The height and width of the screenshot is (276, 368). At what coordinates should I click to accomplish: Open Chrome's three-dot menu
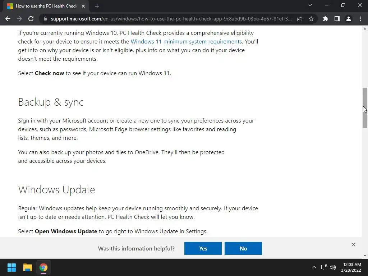pyautogui.click(x=360, y=19)
